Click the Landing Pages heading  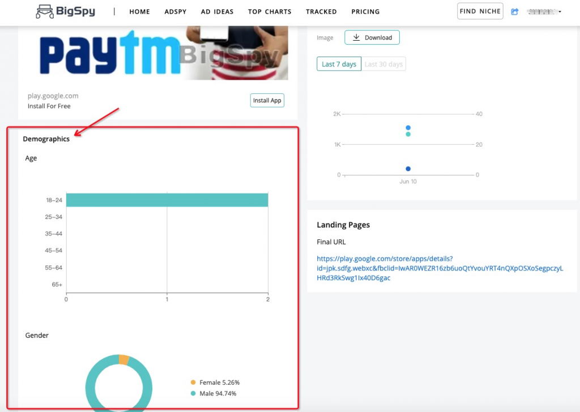[x=343, y=225]
